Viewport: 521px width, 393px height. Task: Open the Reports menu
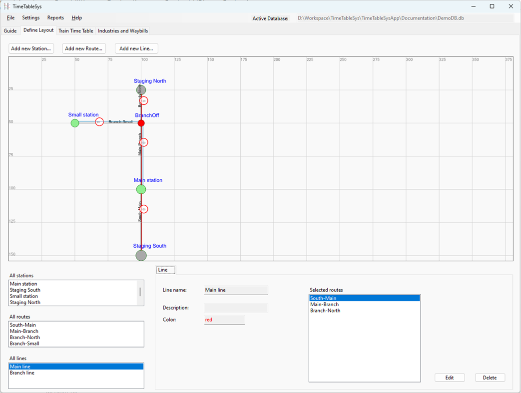tap(55, 17)
